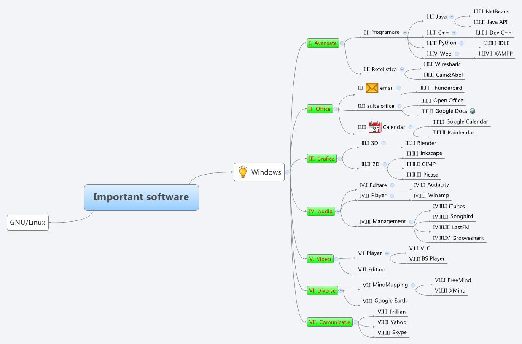522x344 pixels.
Task: Select the IV.I.I Audacity node
Action: (x=431, y=185)
